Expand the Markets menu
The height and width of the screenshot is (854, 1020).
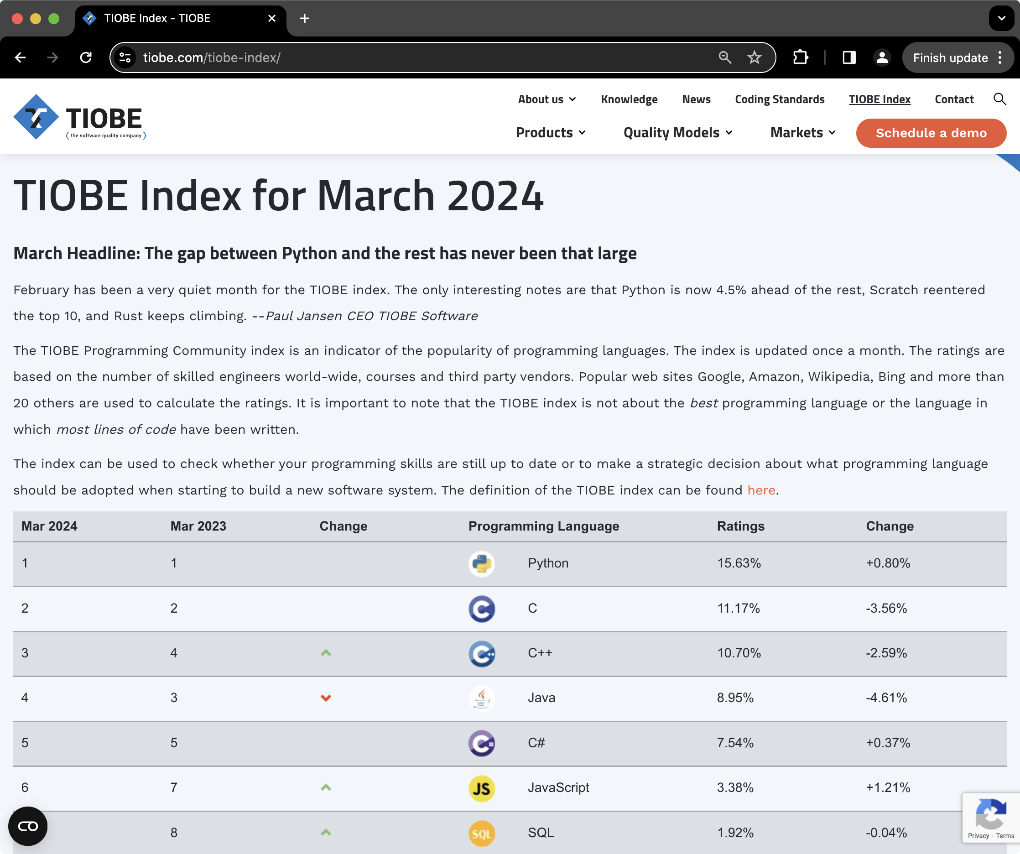point(803,133)
